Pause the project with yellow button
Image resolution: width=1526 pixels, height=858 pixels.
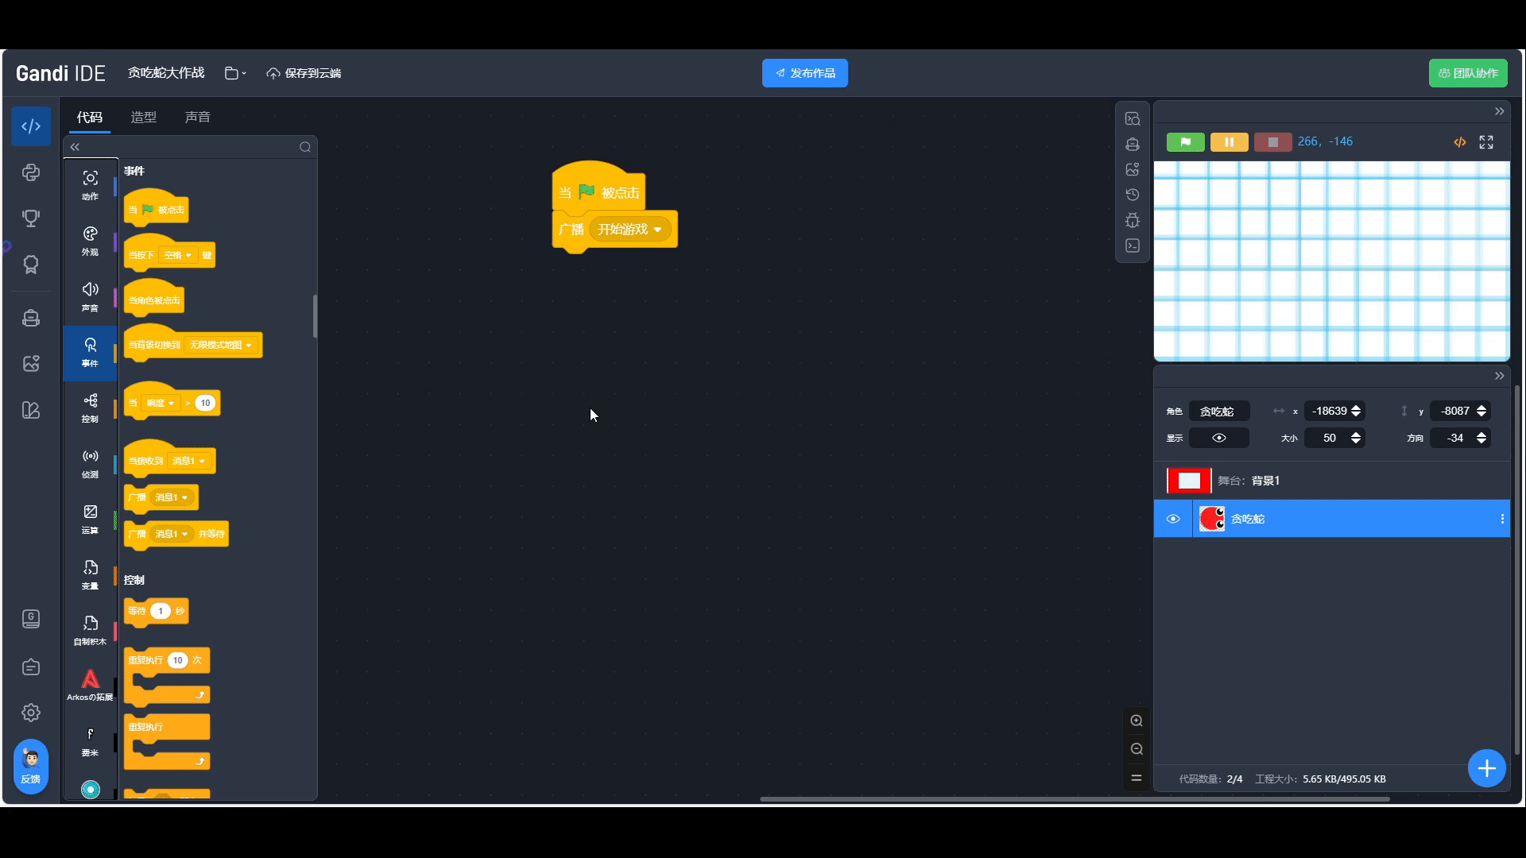click(1230, 142)
